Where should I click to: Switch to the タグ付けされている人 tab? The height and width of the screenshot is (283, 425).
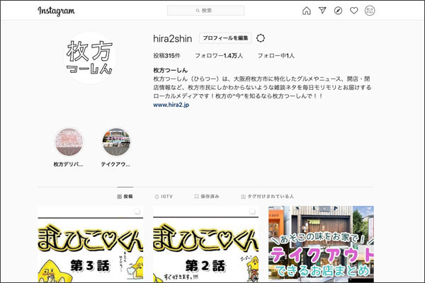tap(268, 196)
